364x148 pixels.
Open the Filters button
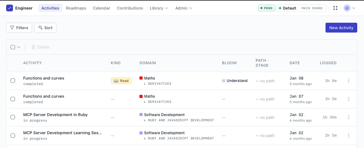19,28
